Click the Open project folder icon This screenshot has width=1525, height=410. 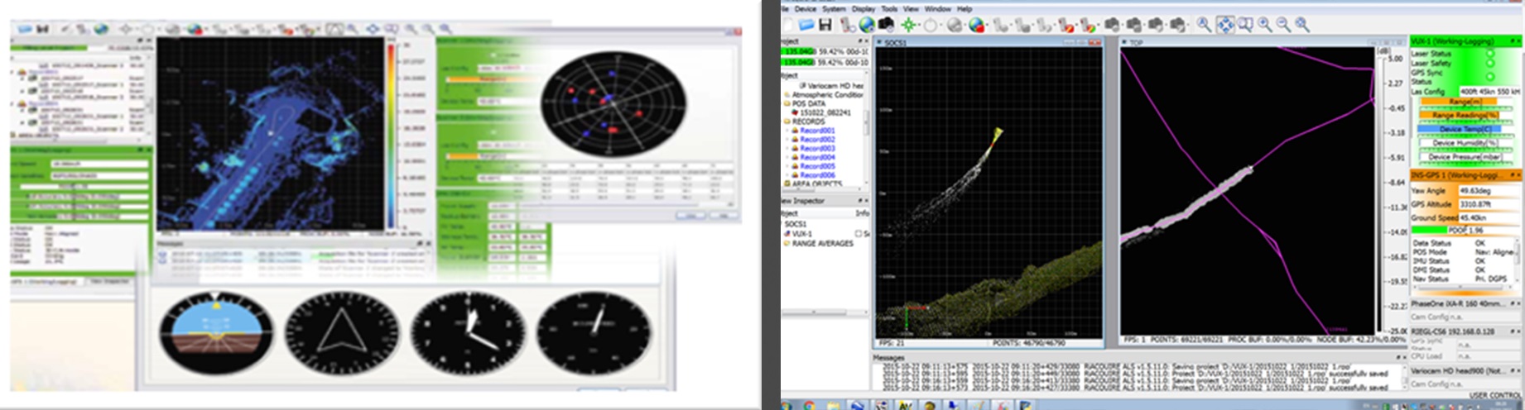click(806, 26)
